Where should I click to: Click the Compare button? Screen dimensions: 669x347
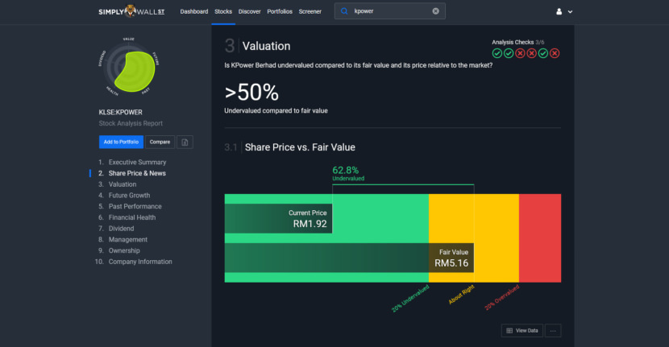160,142
